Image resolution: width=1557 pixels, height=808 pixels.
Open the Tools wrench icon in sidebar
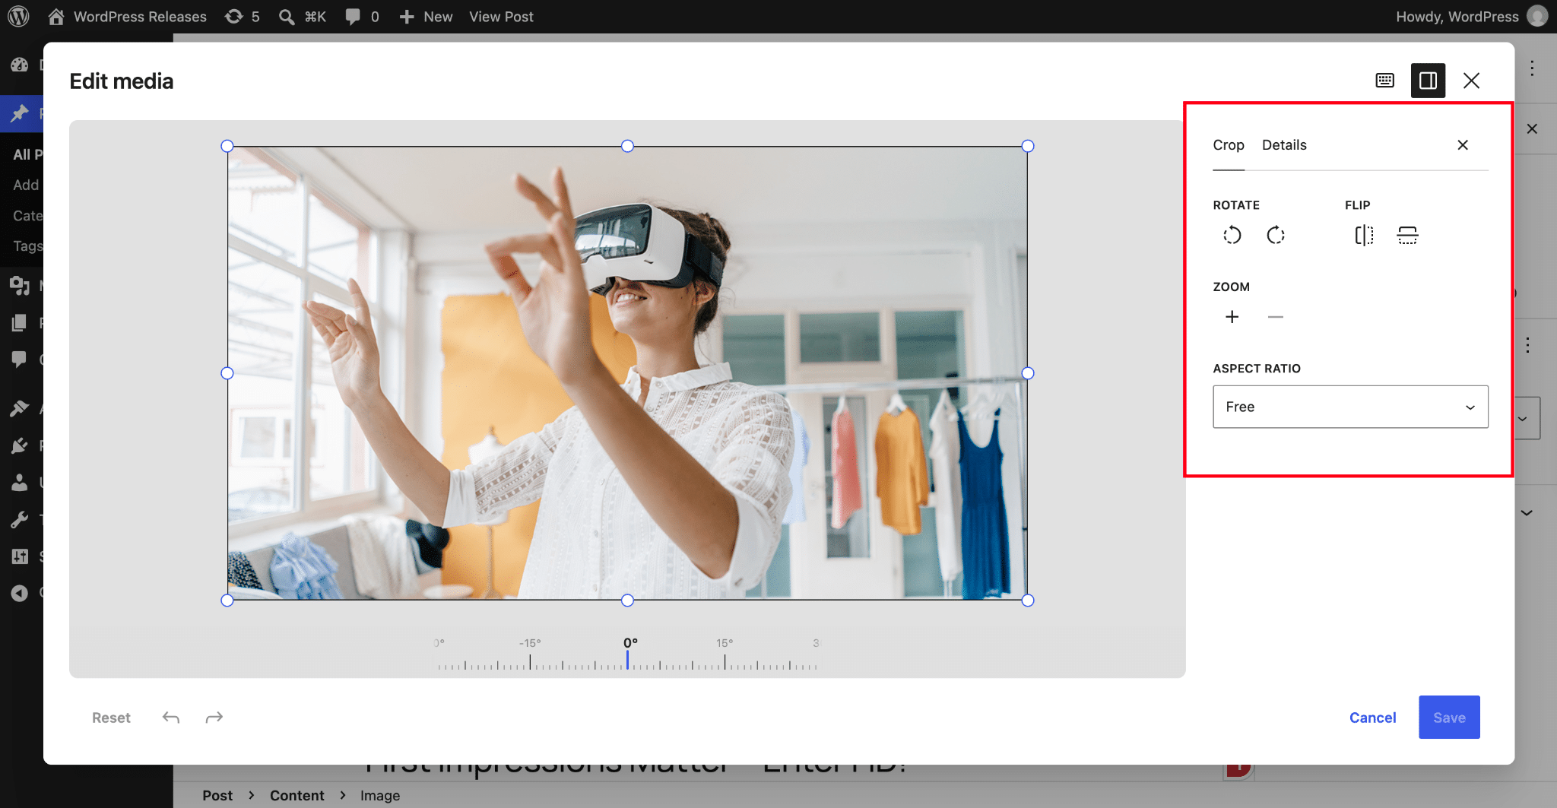point(20,520)
